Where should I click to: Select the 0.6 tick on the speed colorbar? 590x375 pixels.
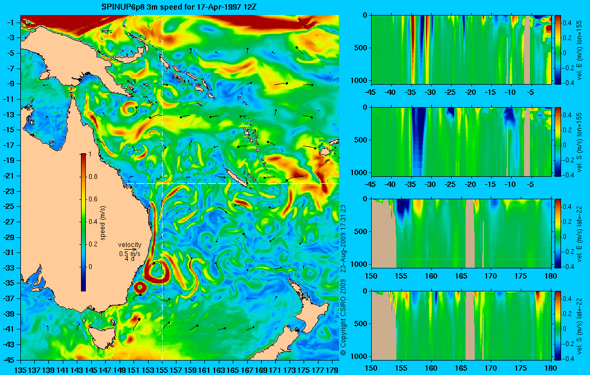93,199
